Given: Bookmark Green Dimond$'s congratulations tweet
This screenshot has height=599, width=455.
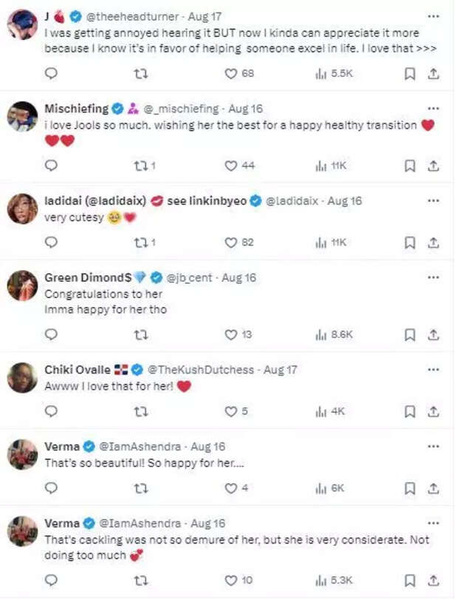Looking at the screenshot, I should point(410,335).
